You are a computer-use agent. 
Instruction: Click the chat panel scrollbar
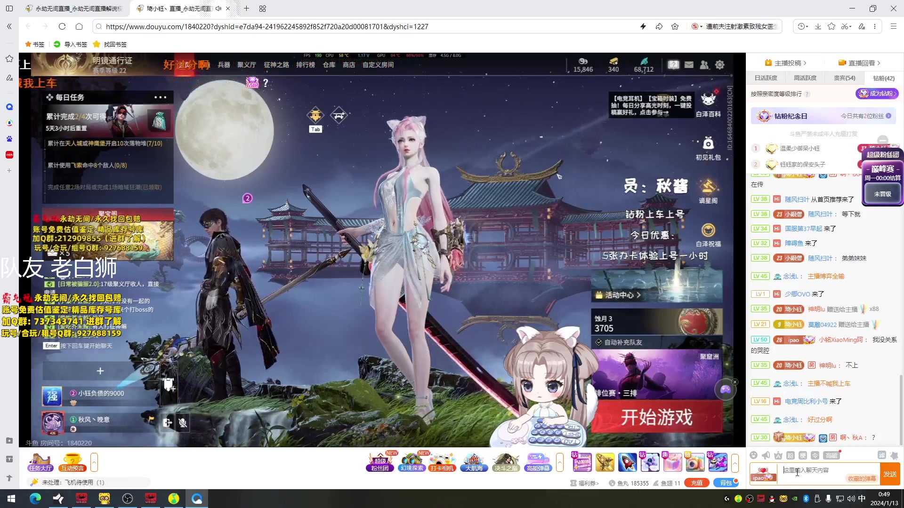[901, 409]
